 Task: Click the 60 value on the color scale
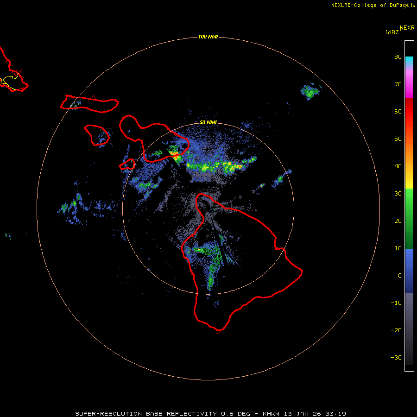tap(398, 111)
